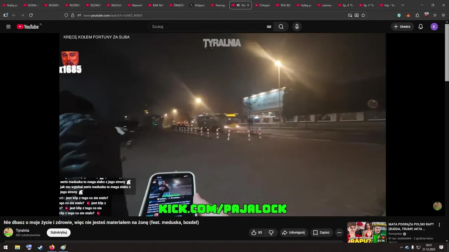The image size is (449, 252).
Task: Open picture-in-picture icon in address bar
Action: pyautogui.click(x=350, y=15)
